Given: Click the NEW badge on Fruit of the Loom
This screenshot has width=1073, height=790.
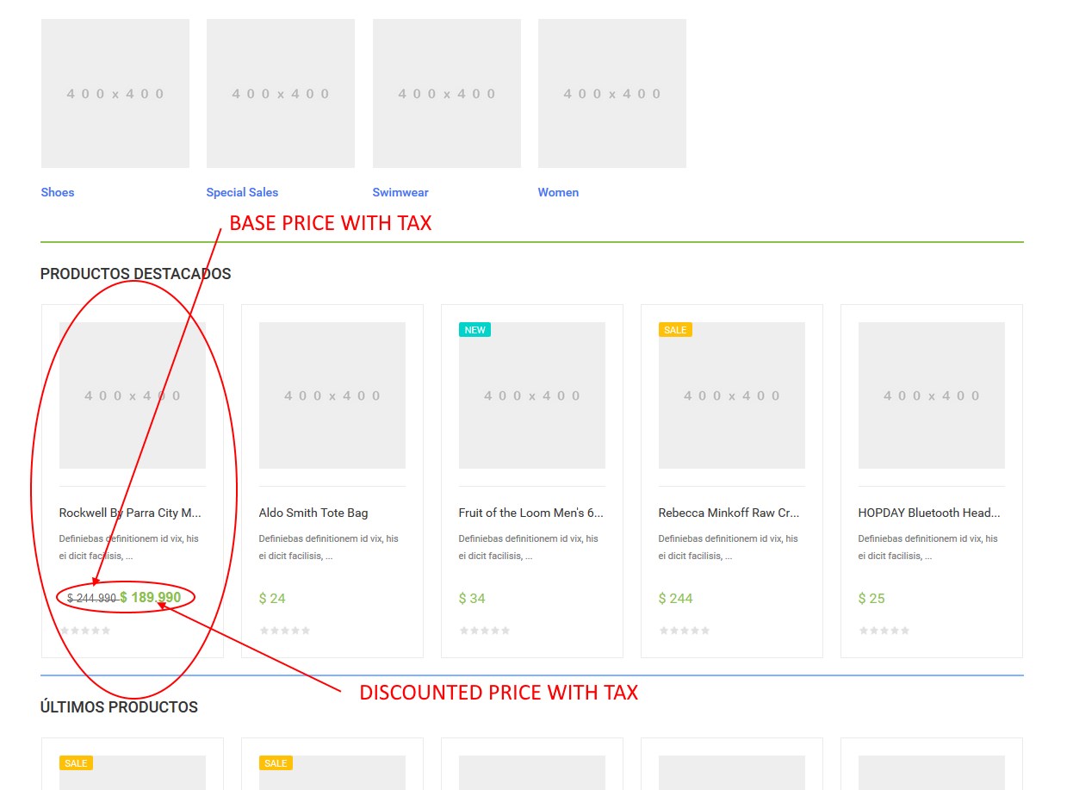Looking at the screenshot, I should click(474, 329).
